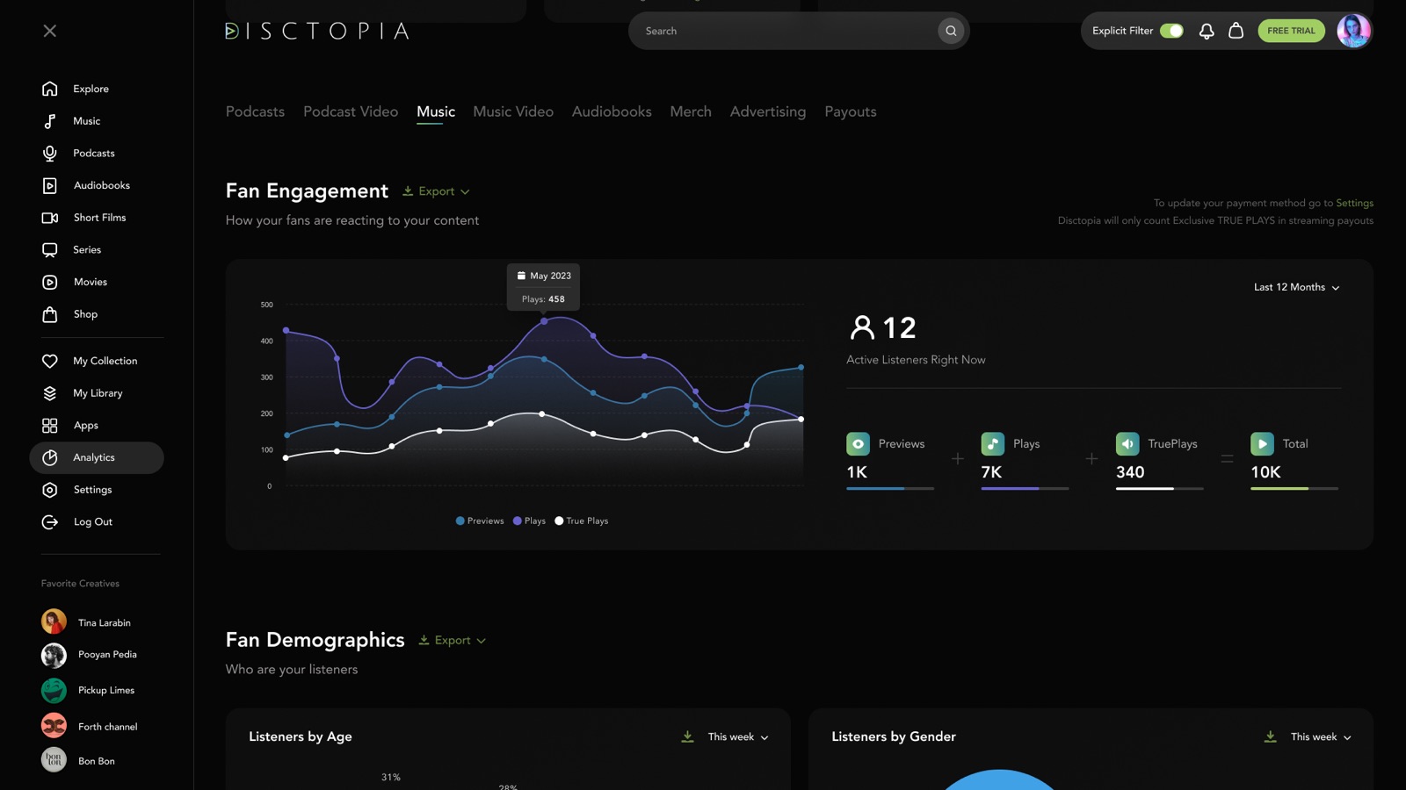Open Bon Bon favorite creative
The height and width of the screenshot is (790, 1406).
tap(78, 761)
